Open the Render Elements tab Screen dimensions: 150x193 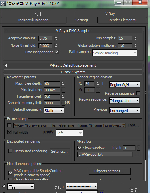click(122, 20)
